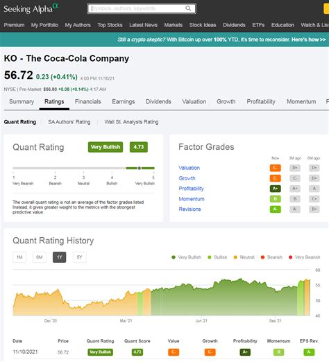Open Wall St. Analysts Rating sub-tab
This screenshot has height=362, width=329.
point(131,122)
